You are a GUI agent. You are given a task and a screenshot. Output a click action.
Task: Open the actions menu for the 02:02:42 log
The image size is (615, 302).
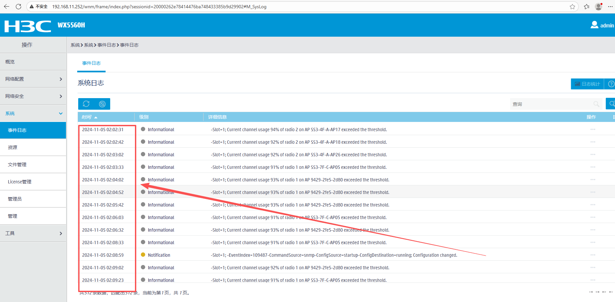tap(593, 142)
